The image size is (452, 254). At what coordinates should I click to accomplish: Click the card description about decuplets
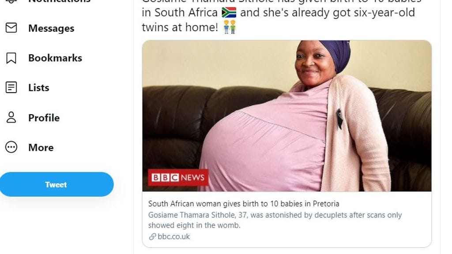click(275, 220)
